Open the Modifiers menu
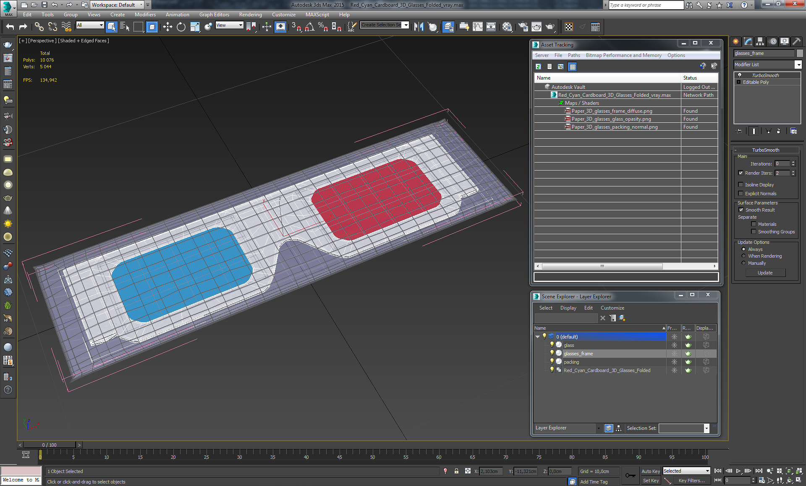 tap(145, 14)
